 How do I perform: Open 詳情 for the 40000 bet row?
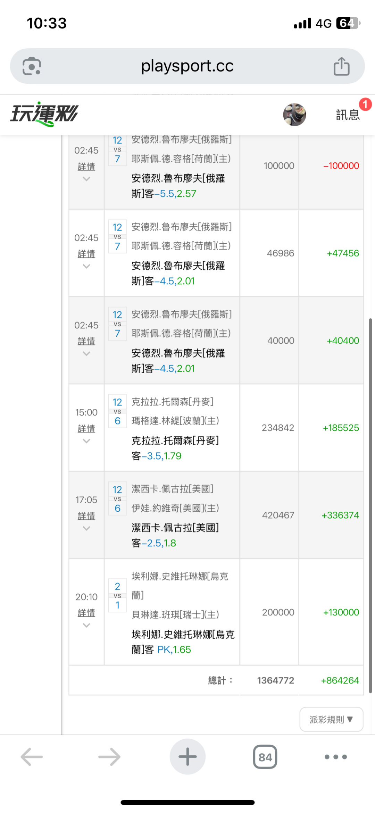coord(86,341)
